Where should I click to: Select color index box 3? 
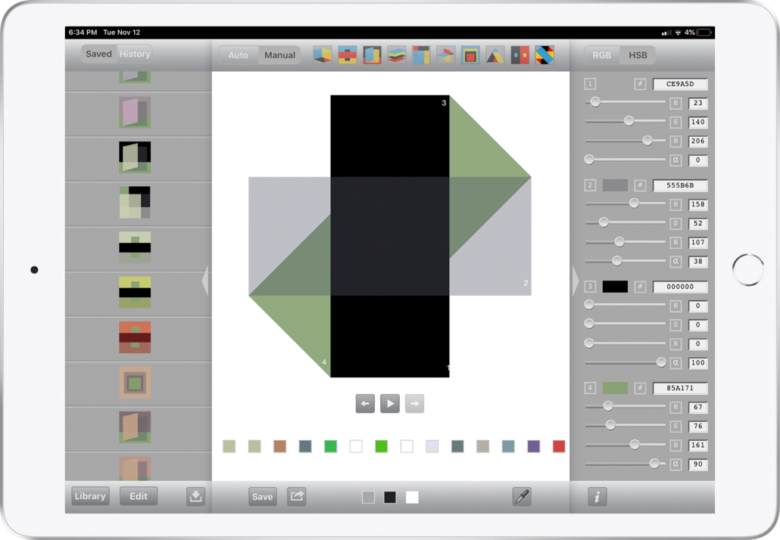pyautogui.click(x=590, y=287)
